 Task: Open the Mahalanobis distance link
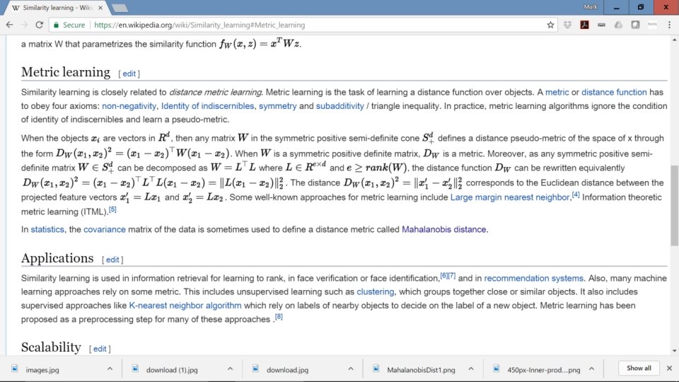click(444, 229)
